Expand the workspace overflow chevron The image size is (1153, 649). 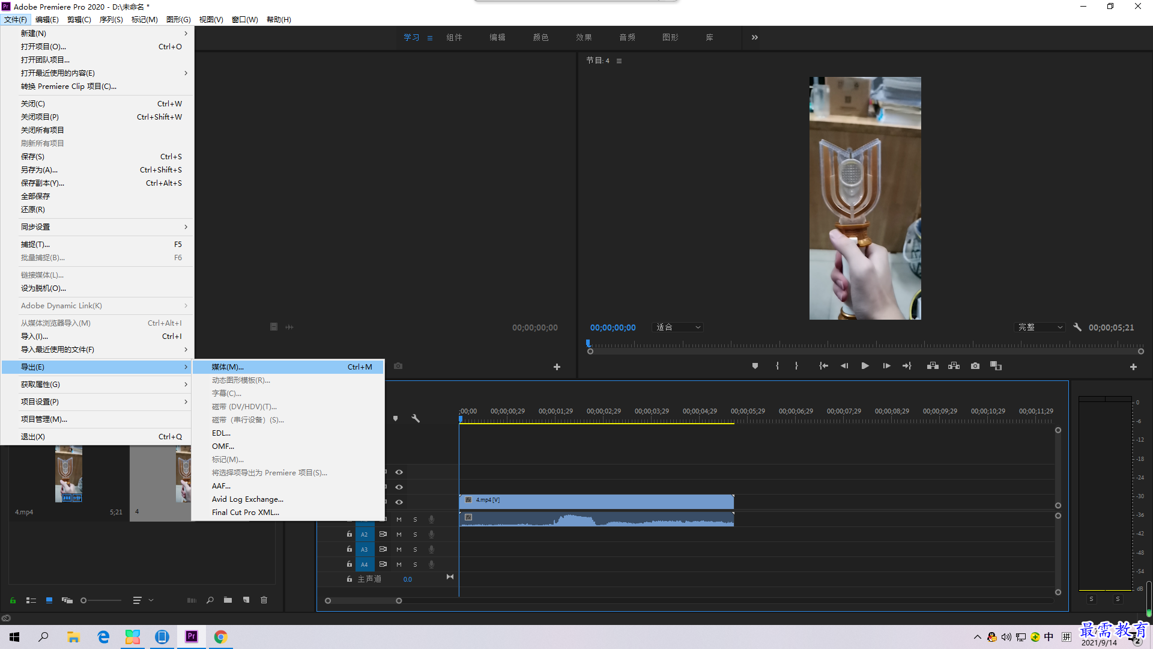tap(754, 37)
